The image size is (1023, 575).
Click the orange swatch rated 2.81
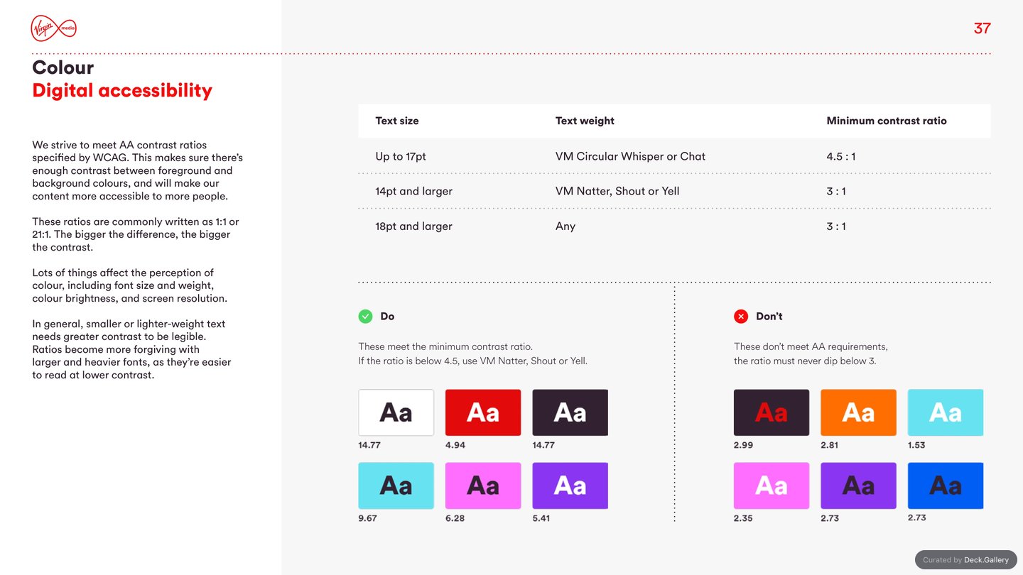(858, 412)
